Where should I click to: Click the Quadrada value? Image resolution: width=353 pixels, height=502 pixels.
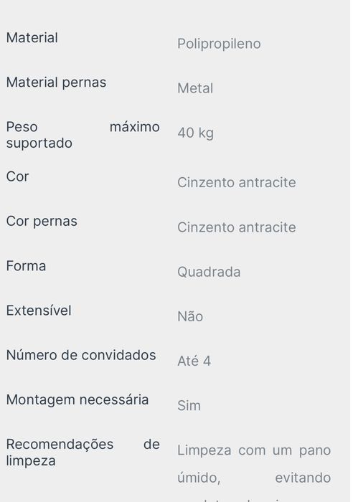(x=209, y=273)
